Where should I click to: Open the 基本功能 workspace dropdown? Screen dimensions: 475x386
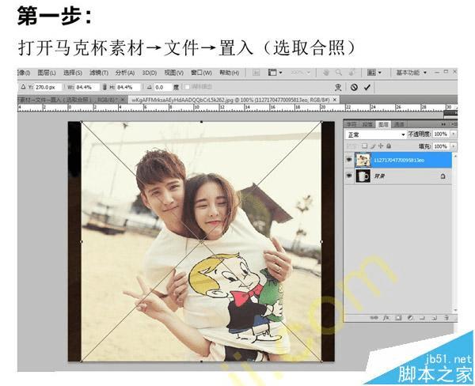(411, 73)
